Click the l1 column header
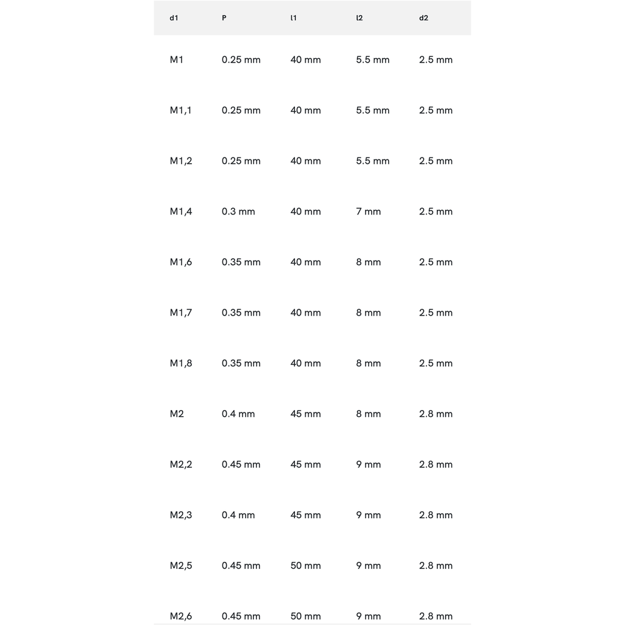The image size is (625, 625). click(293, 18)
